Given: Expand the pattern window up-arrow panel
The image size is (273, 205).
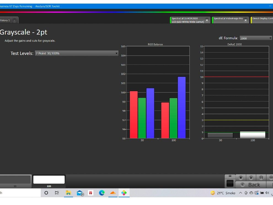Looking at the screenshot, I should 230,176.
